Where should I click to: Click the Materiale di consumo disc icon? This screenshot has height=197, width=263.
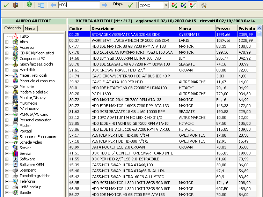tap(15, 81)
